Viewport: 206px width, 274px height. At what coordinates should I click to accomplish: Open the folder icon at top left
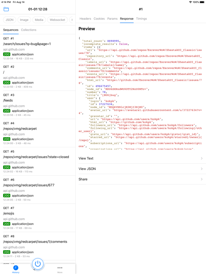(x=6, y=9)
